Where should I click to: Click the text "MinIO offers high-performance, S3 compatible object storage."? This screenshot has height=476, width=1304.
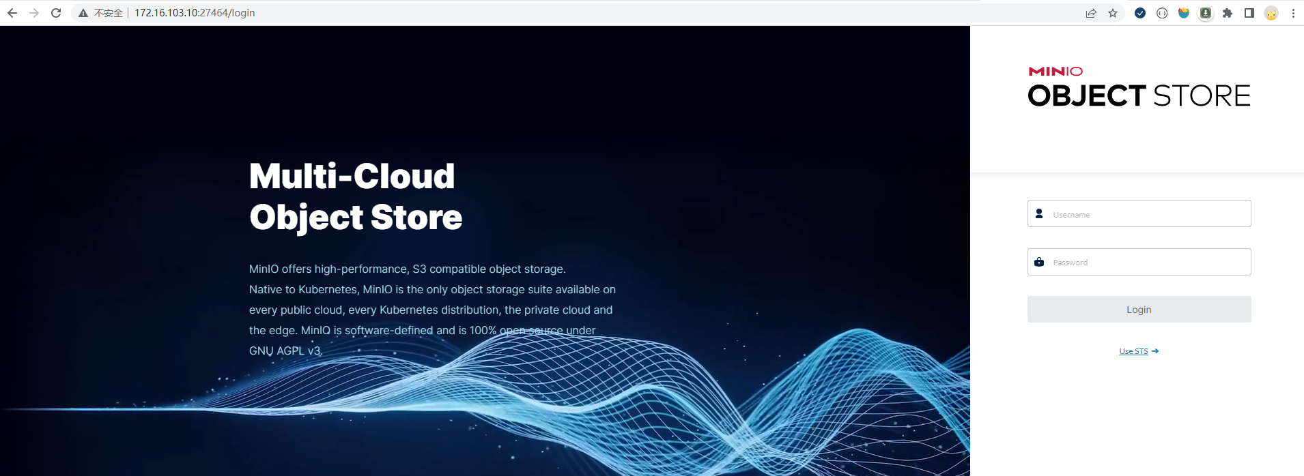point(408,269)
